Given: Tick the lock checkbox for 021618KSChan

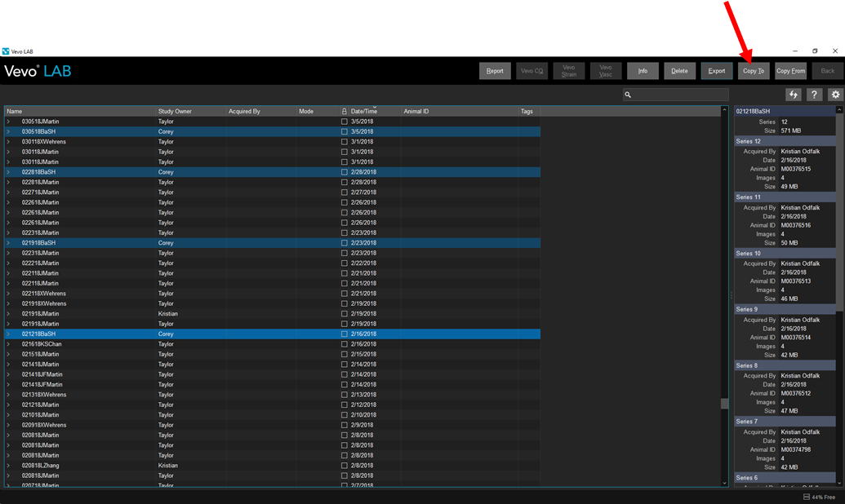Looking at the screenshot, I should [345, 345].
